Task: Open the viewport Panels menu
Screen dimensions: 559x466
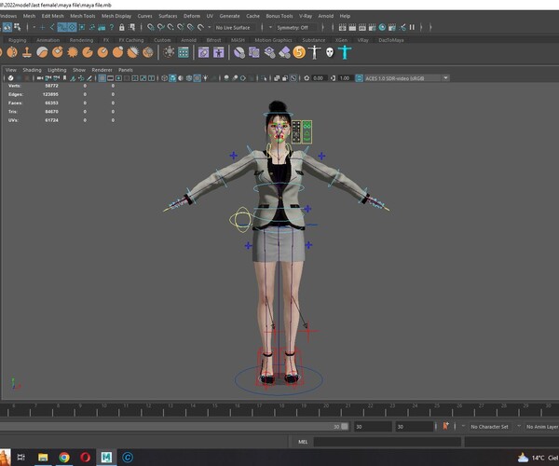Action: pos(126,70)
